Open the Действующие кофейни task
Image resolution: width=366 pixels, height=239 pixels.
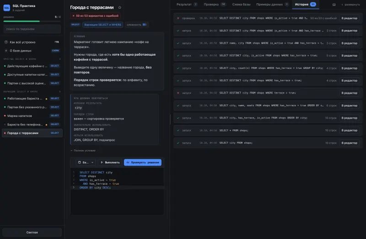[x=32, y=66]
